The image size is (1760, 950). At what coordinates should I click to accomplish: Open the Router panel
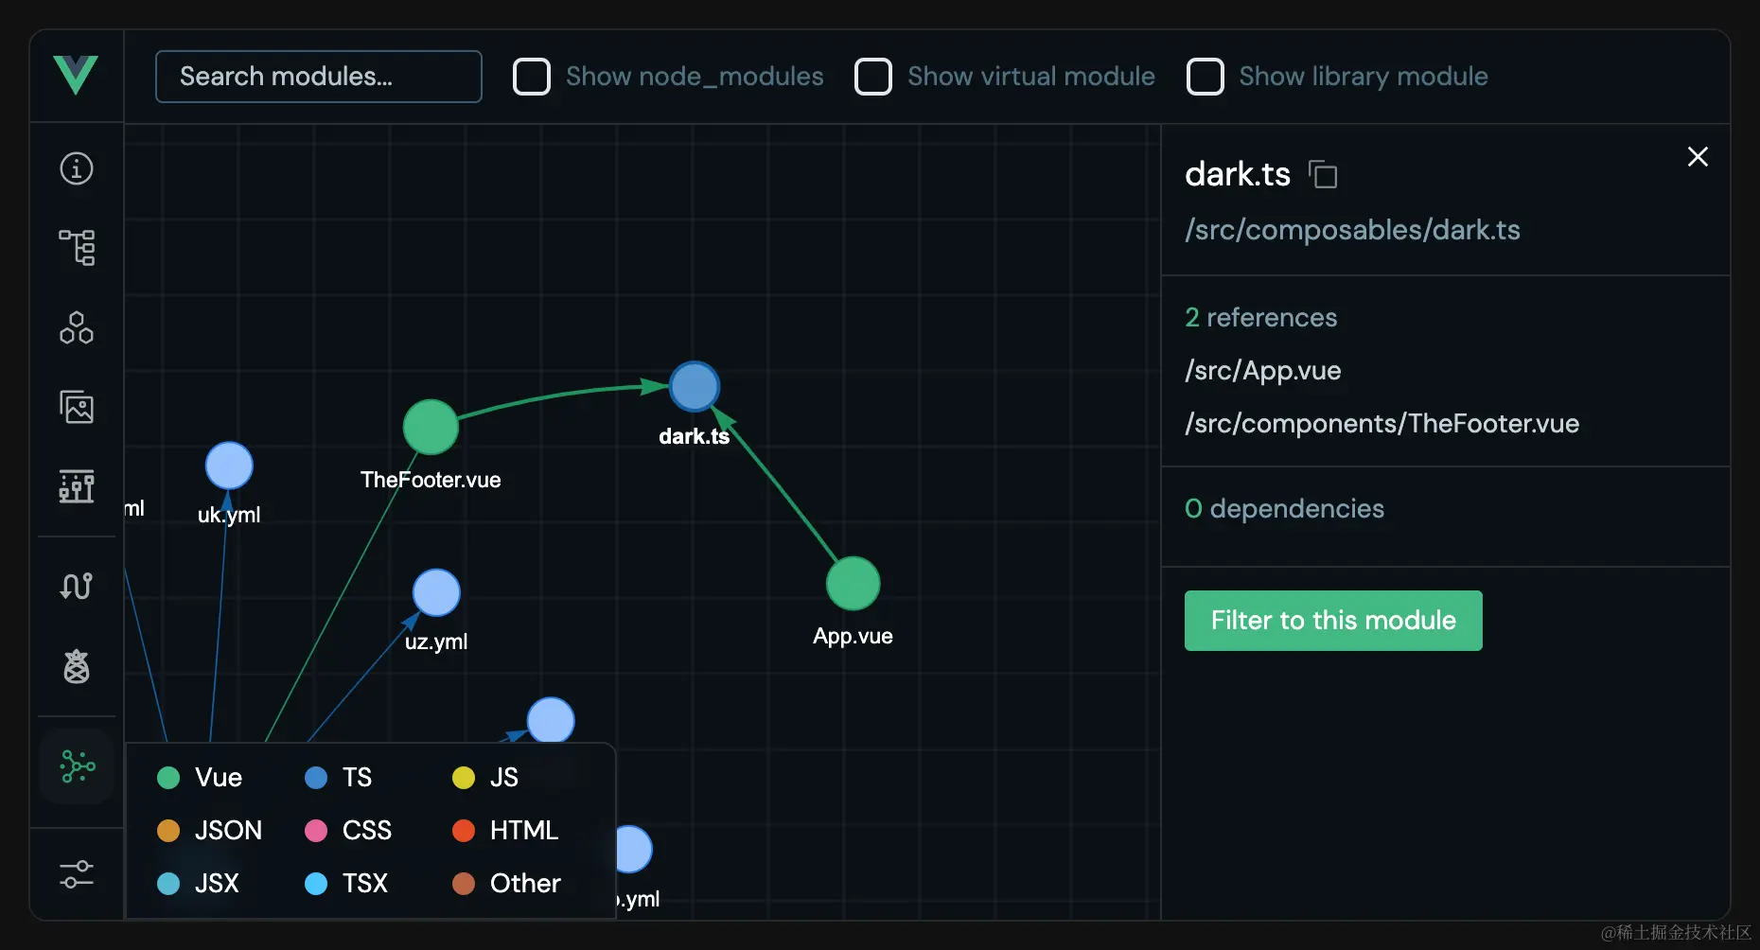[x=76, y=586]
